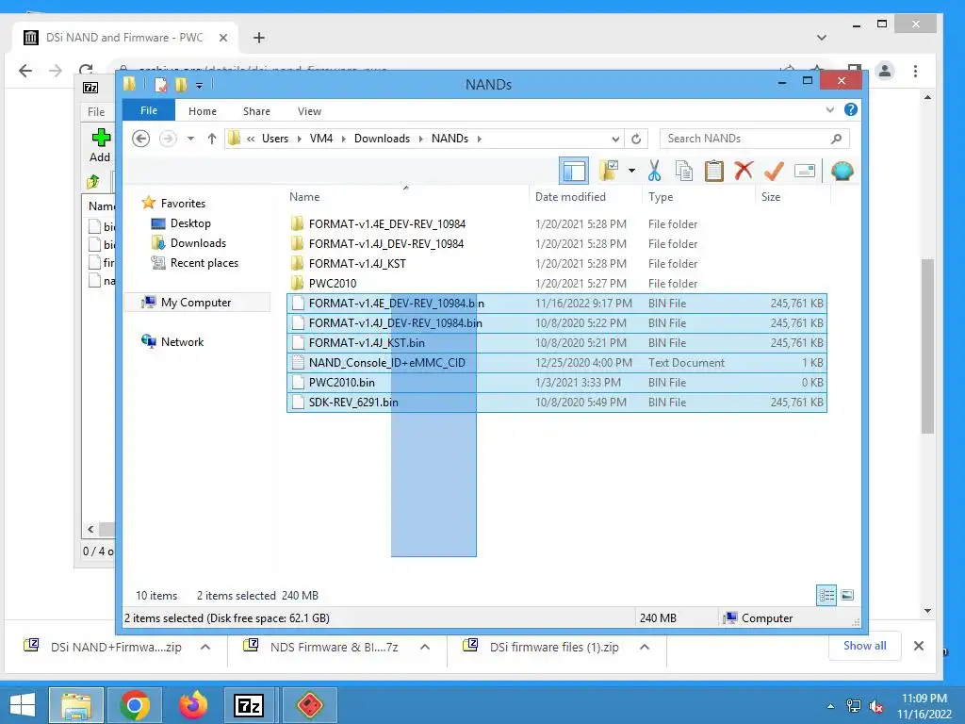This screenshot has width=965, height=724.
Task: Select Network in the navigation pane
Action: click(x=182, y=341)
